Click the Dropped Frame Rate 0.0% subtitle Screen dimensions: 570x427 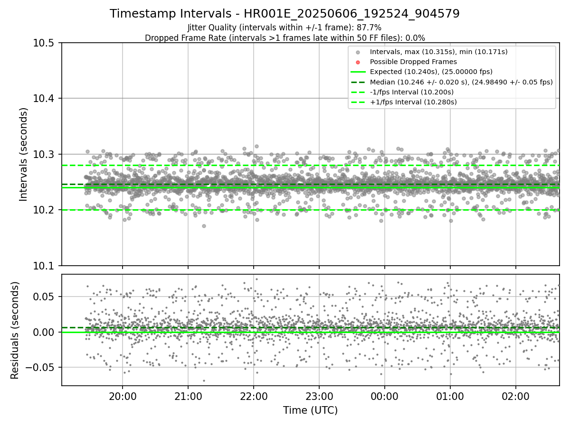click(x=285, y=38)
